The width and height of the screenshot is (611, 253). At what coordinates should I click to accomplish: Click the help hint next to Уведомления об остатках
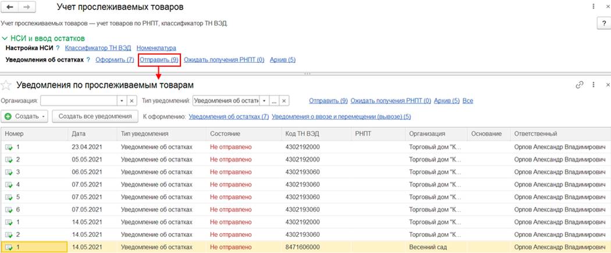click(x=88, y=59)
